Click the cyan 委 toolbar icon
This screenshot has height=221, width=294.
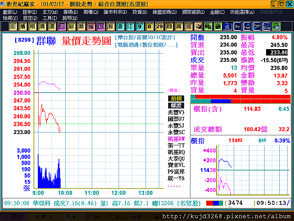coord(120,27)
